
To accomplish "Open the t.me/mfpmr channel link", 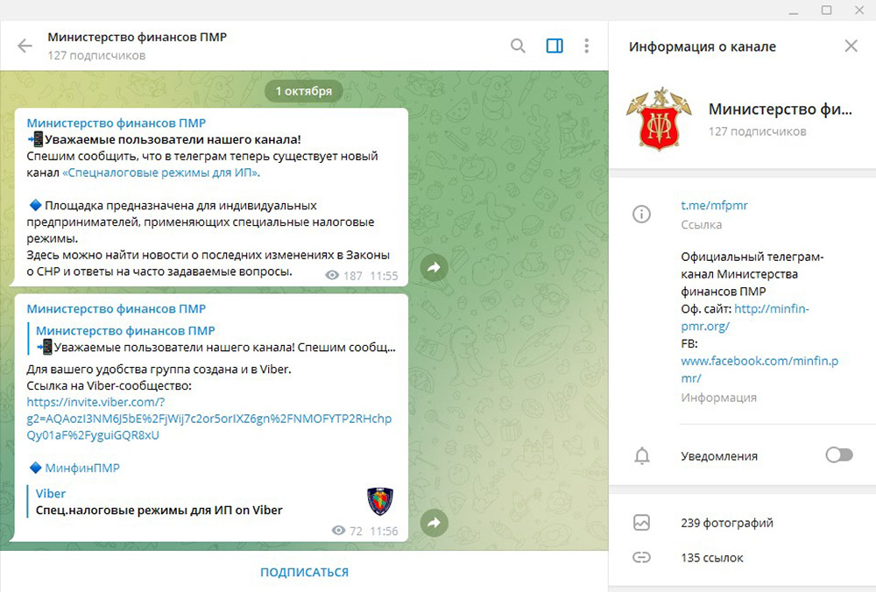I will 714,206.
